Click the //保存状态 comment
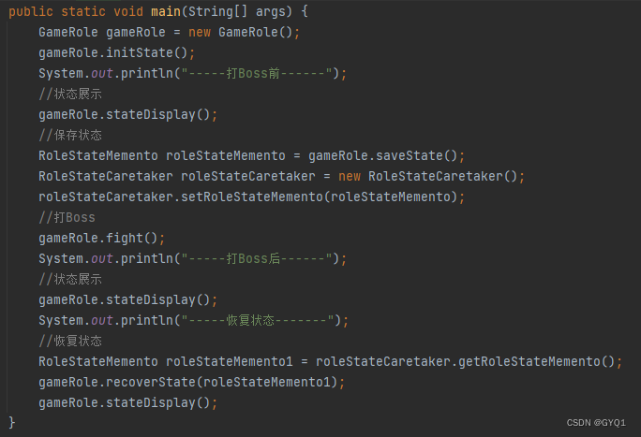The image size is (641, 437). coord(70,135)
